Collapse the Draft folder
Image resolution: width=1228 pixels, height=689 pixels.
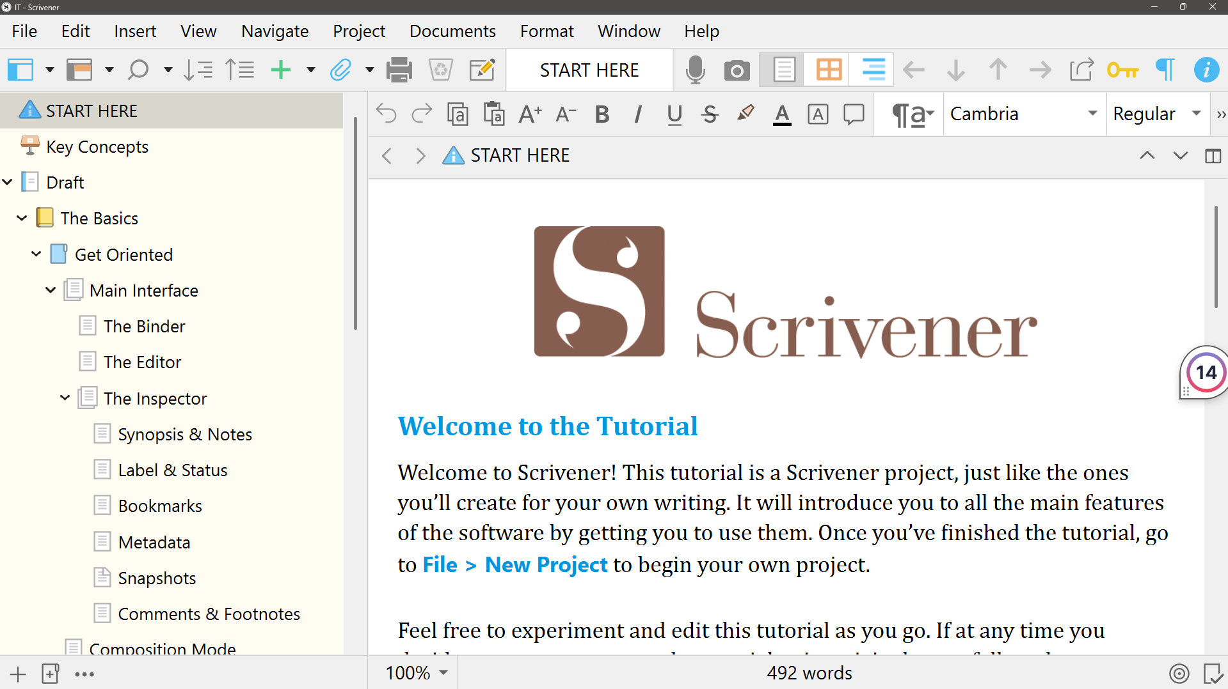point(8,182)
